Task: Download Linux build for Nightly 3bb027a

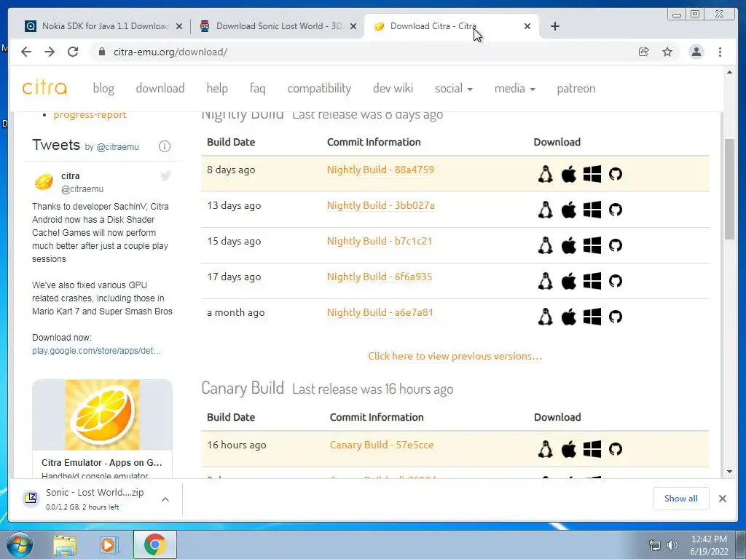Action: (x=545, y=210)
